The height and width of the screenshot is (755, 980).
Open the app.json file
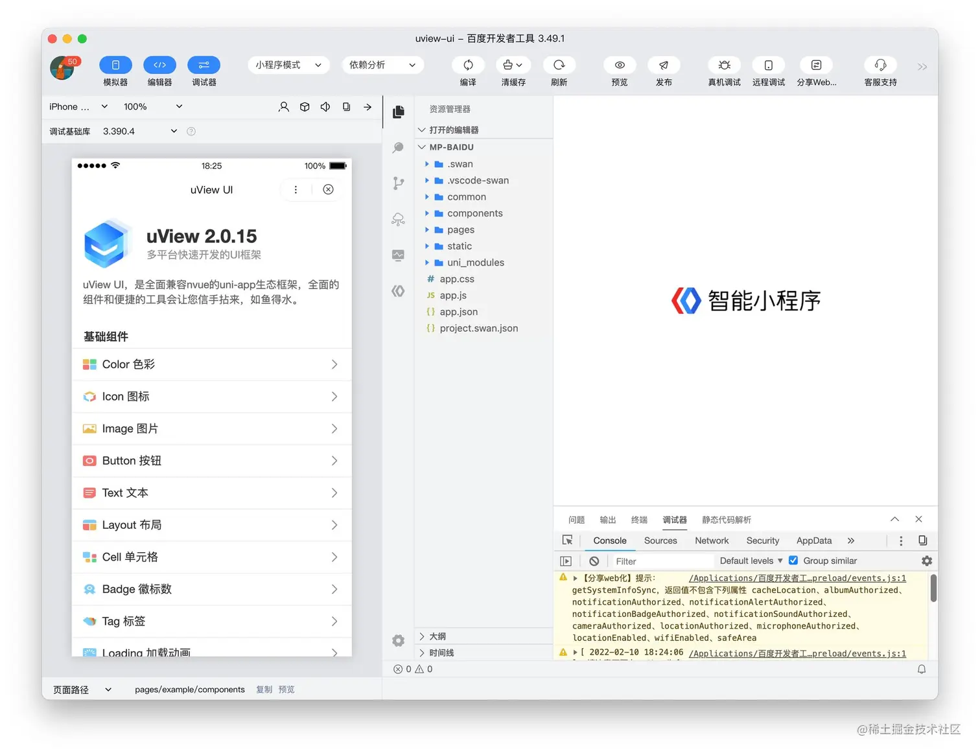[x=484, y=312]
